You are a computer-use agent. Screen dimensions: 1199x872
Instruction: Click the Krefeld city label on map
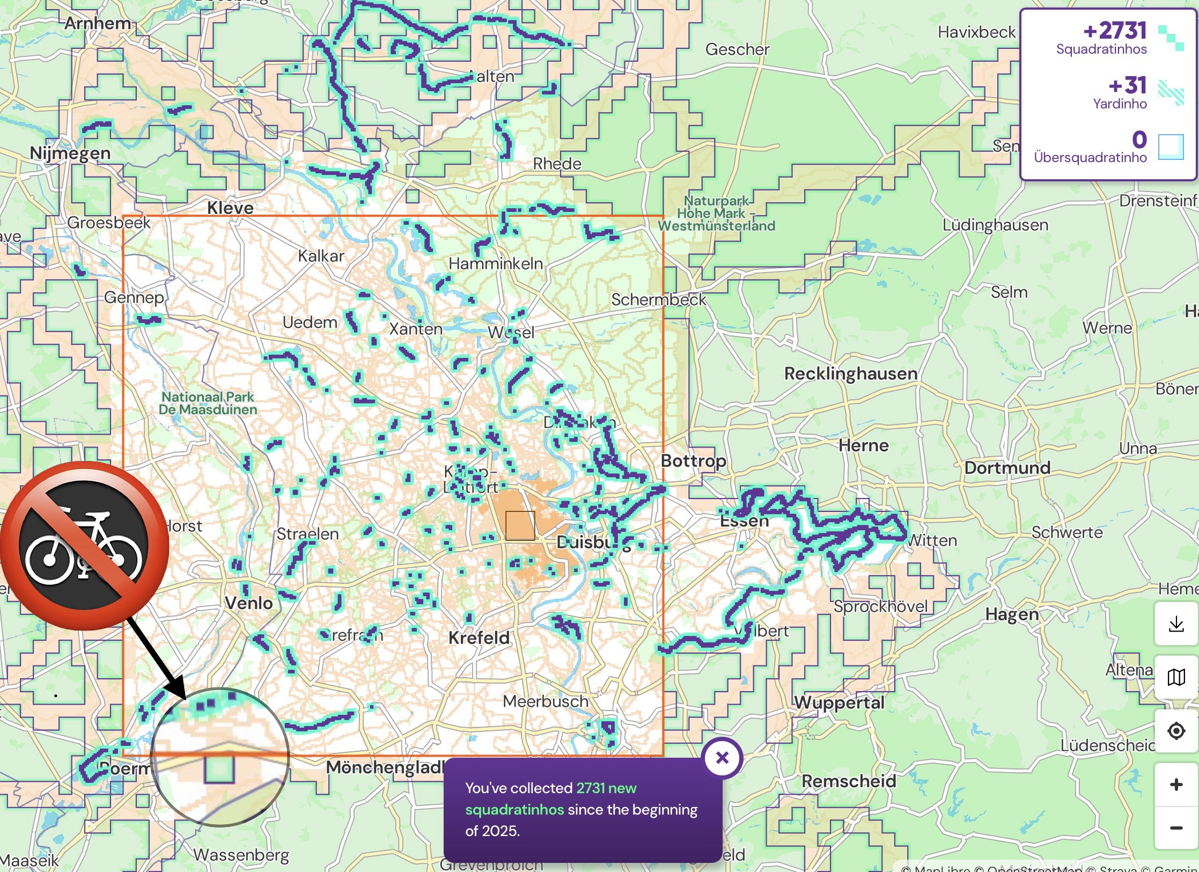point(479,637)
